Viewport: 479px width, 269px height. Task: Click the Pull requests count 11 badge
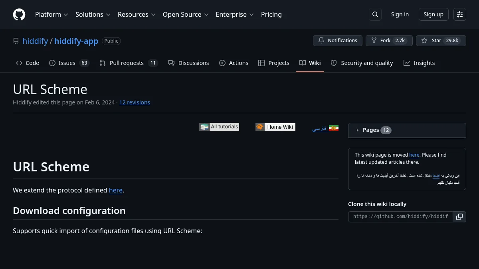coord(153,63)
